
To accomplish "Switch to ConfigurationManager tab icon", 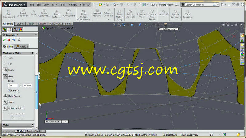I will point(15,29).
